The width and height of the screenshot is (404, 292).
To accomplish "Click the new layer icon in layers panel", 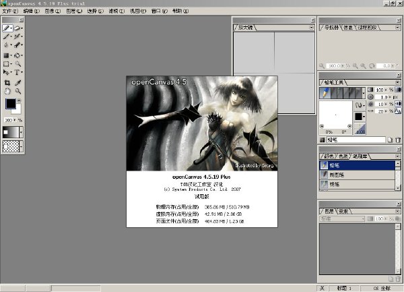I will 391,279.
